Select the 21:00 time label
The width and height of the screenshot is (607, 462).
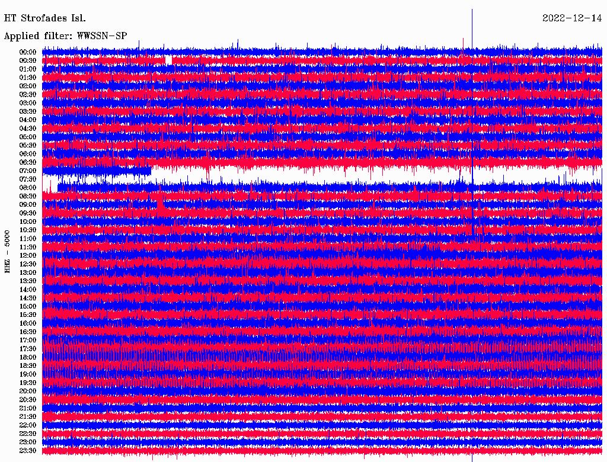pyautogui.click(x=28, y=408)
